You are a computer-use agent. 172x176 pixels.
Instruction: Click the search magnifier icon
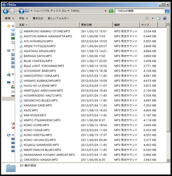click(167, 11)
